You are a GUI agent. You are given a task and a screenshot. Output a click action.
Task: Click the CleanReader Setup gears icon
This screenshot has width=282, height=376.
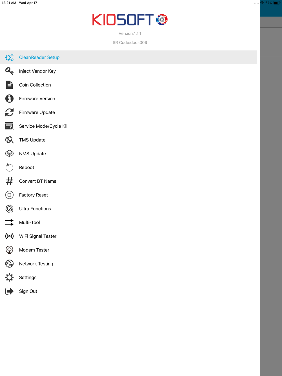click(9, 57)
